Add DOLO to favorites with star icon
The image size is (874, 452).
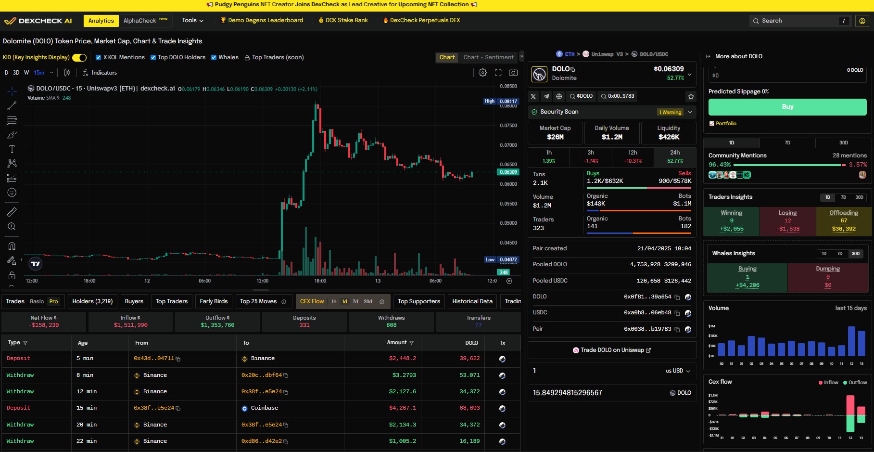691,96
